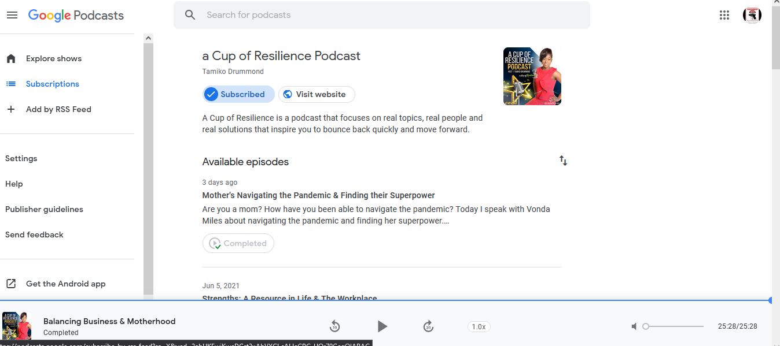
Task: Open Mother's Navigating the Pandemic episode
Action: (318, 195)
